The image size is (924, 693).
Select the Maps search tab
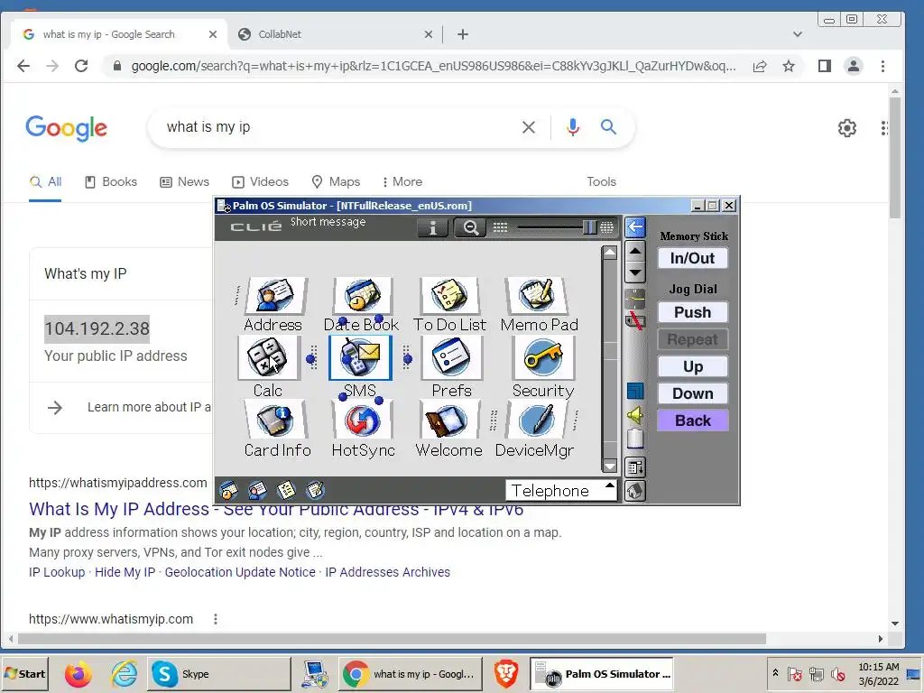click(336, 181)
